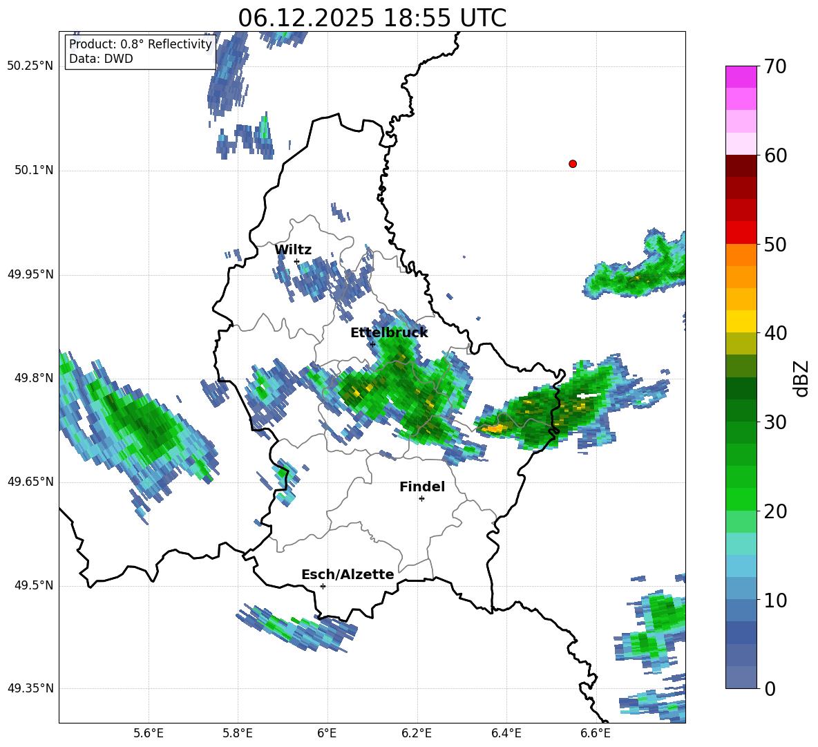Click the 50 tick on the colorbar
The width and height of the screenshot is (818, 747).
[774, 245]
